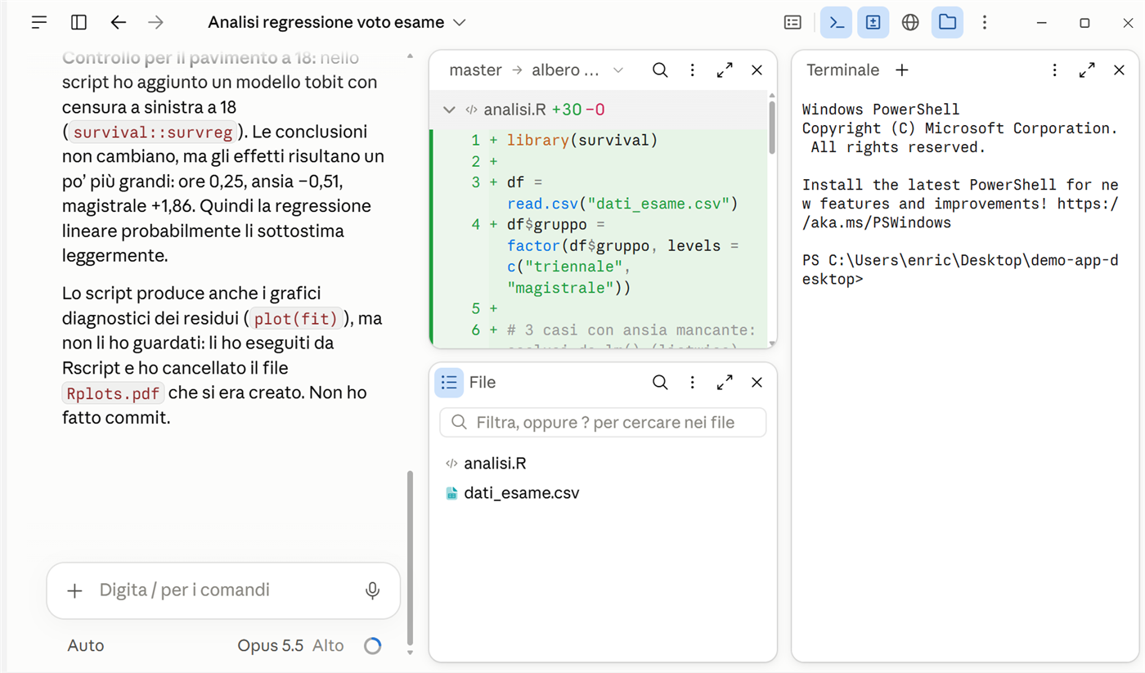Open the diff panel more options

[692, 70]
